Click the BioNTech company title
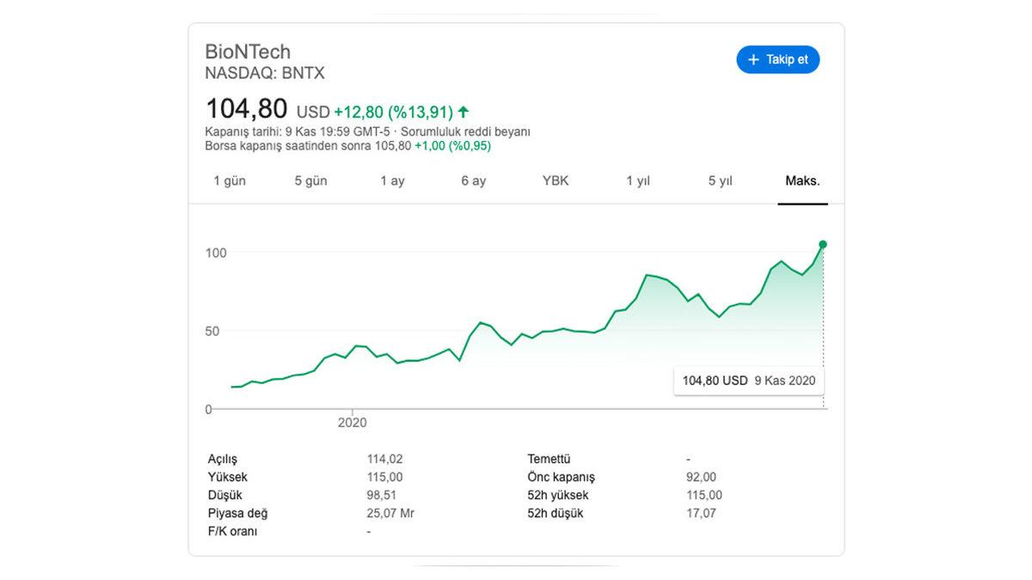Viewport: 1032px width, 580px height. pos(248,51)
